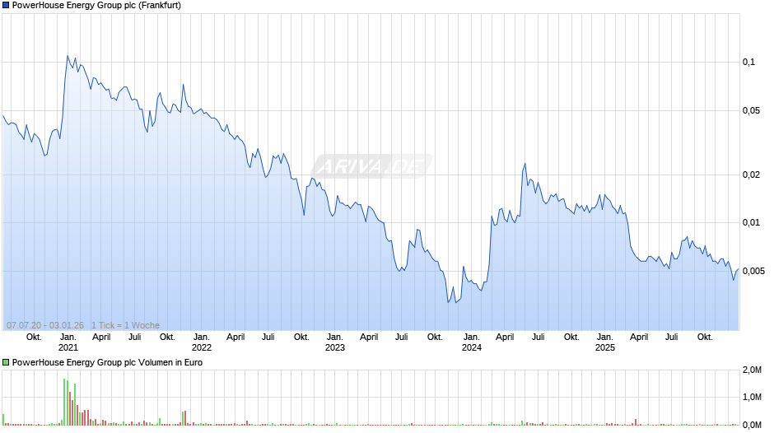Screen dimensions: 774x433
Task: Click the year label '2021' on time axis
Action: pos(68,347)
